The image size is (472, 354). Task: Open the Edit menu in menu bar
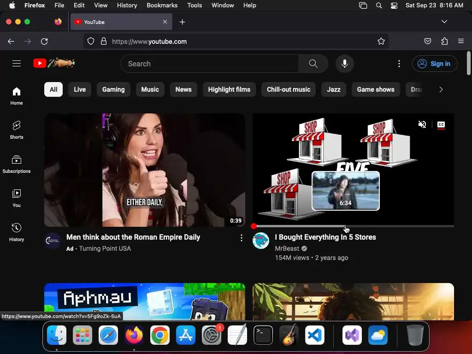pos(79,6)
